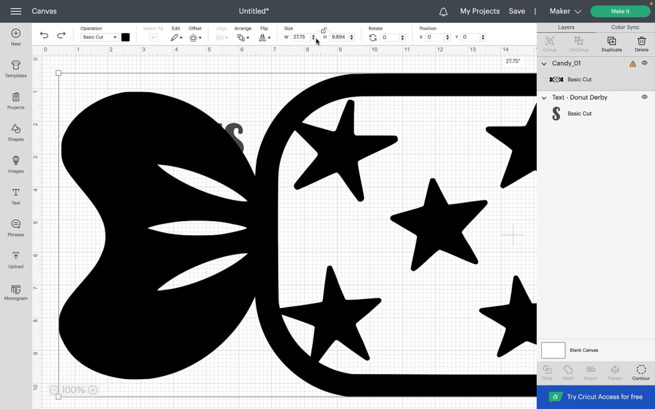Click the Contour tool

641,373
